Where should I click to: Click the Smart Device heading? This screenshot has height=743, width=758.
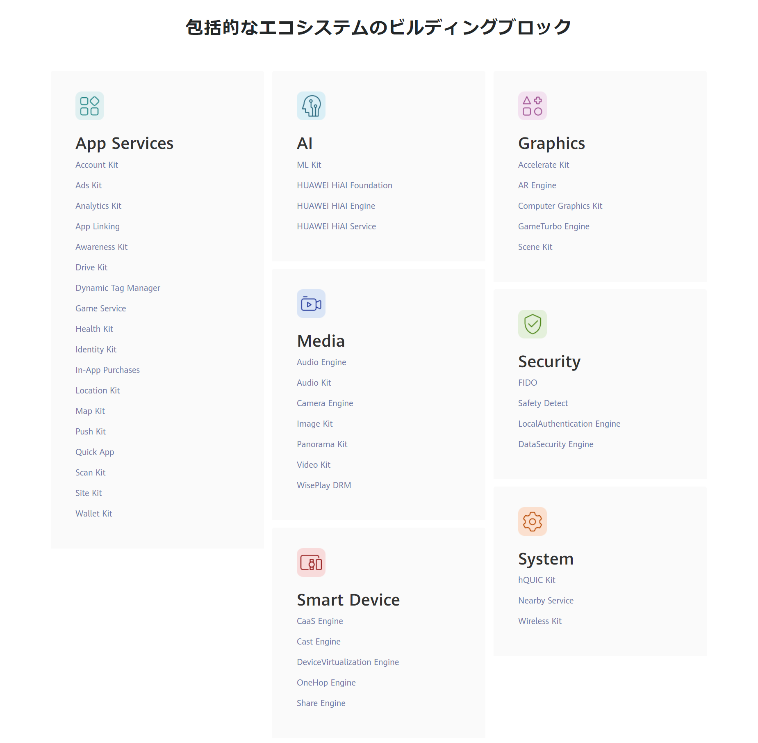tap(348, 600)
